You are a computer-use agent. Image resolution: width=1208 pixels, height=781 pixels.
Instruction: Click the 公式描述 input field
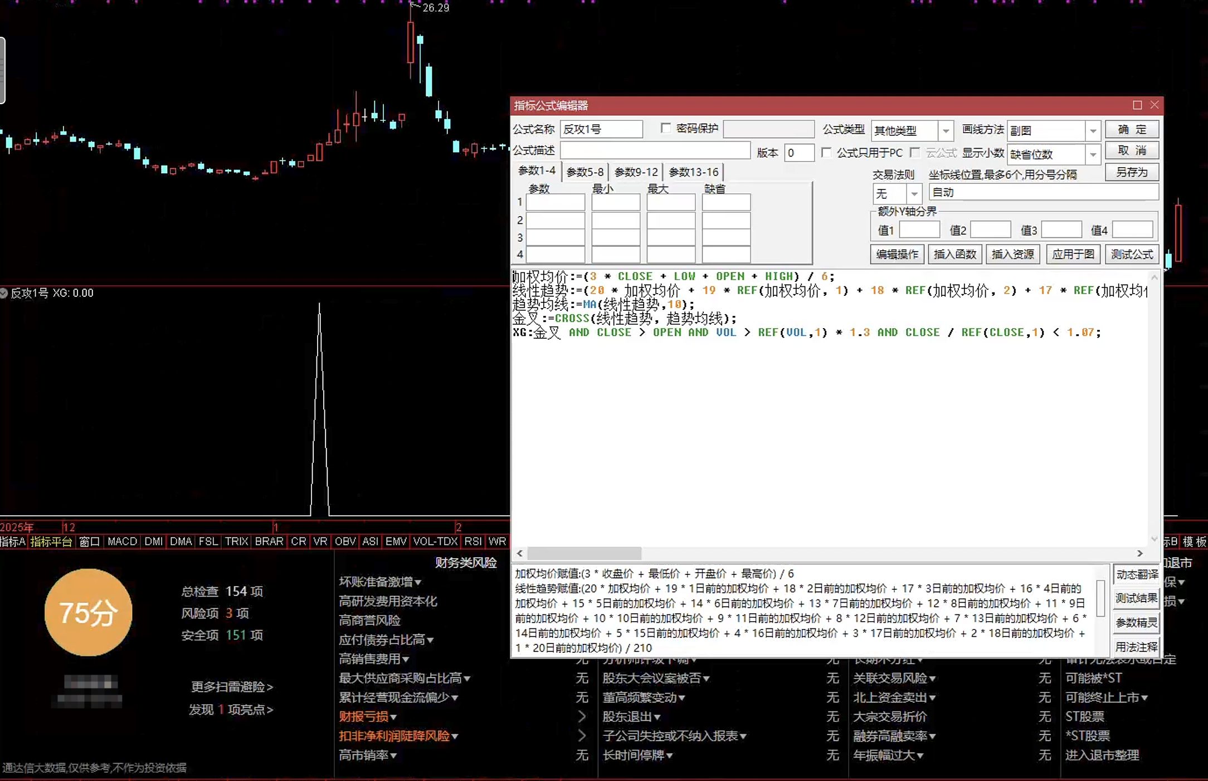pos(655,151)
